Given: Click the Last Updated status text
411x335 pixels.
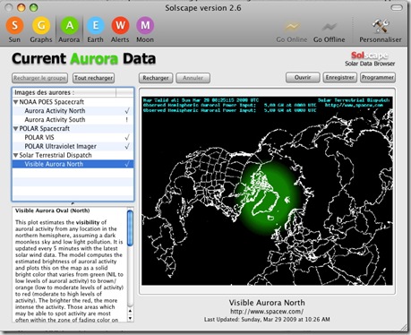Looking at the screenshot, I should coord(267,320).
